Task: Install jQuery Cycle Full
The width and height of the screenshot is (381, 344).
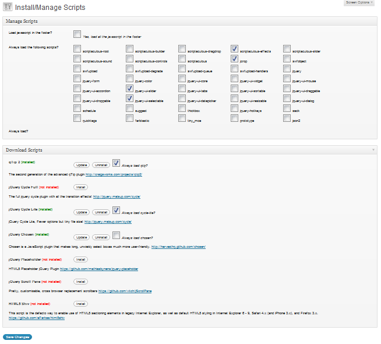Action: coord(80,187)
